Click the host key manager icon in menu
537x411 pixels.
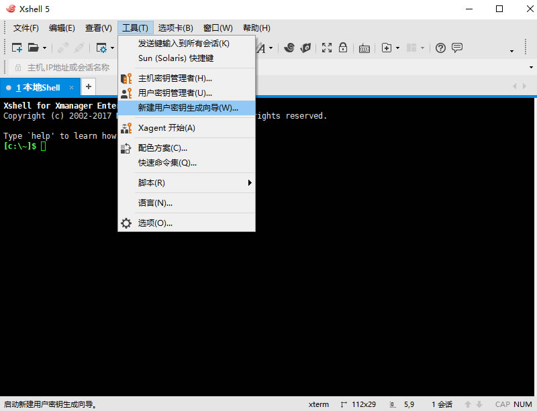(126, 78)
